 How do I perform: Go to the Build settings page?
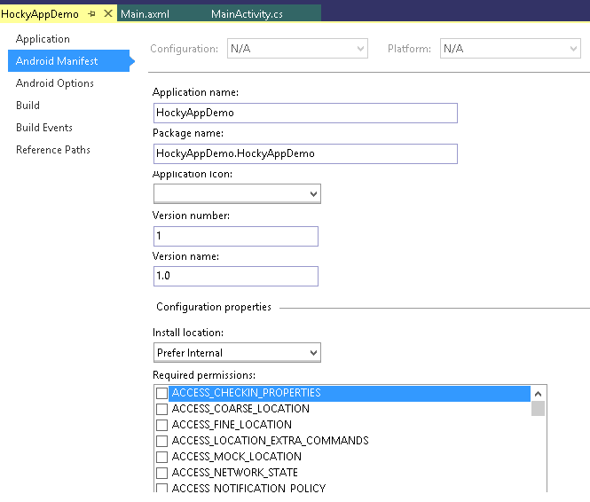pyautogui.click(x=28, y=106)
